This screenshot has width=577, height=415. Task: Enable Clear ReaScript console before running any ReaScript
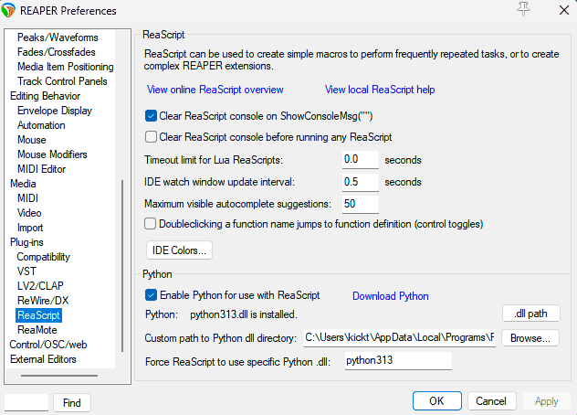pos(152,137)
